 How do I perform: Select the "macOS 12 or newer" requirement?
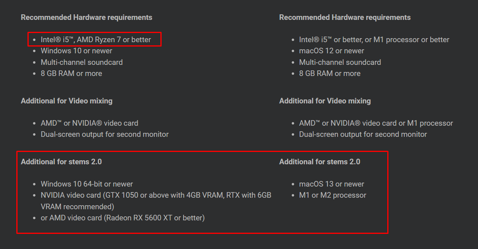point(332,51)
